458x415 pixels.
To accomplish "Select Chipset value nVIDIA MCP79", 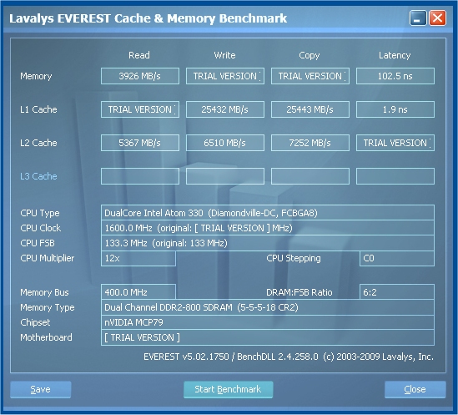I will point(268,322).
